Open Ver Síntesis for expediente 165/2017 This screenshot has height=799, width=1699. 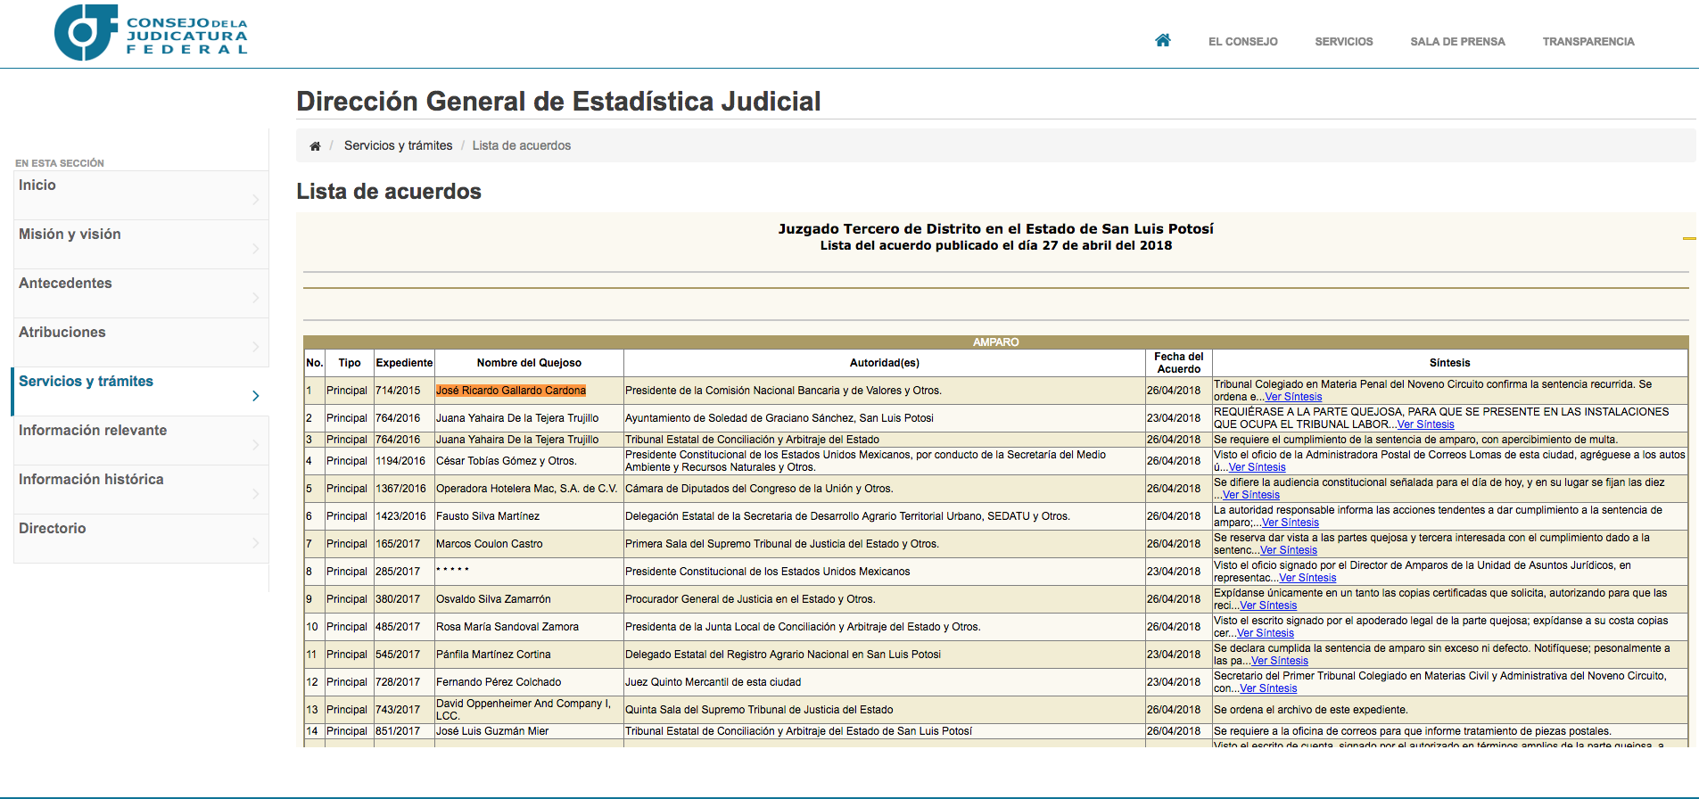1288,551
